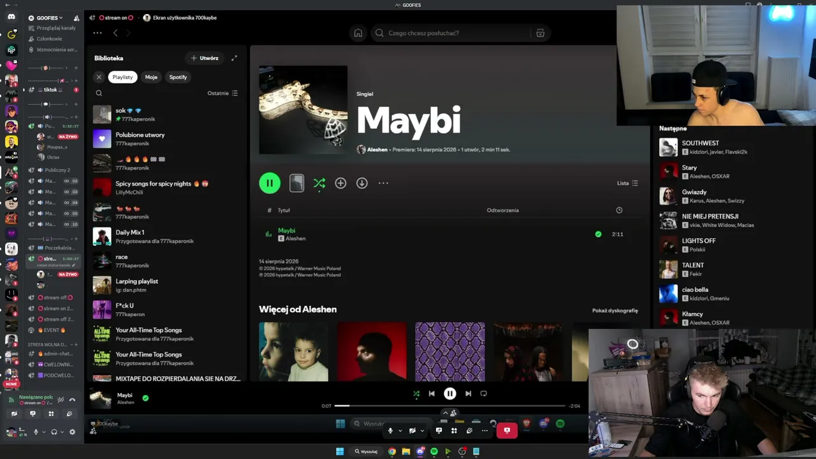Mute microphone in Discord user panel
This screenshot has height=459, width=816.
[x=36, y=432]
